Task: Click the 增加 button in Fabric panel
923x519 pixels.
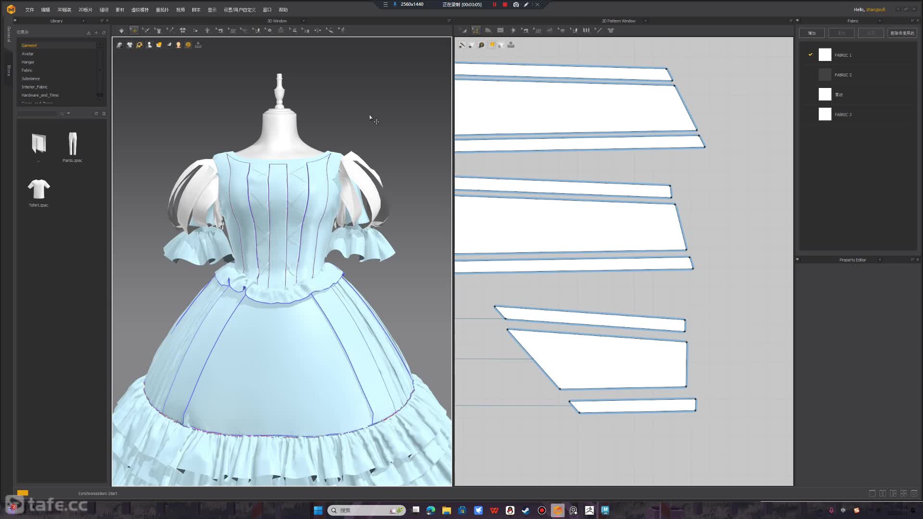Action: point(812,33)
